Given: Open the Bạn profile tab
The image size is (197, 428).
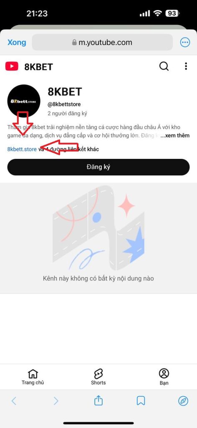Looking at the screenshot, I should (164, 377).
